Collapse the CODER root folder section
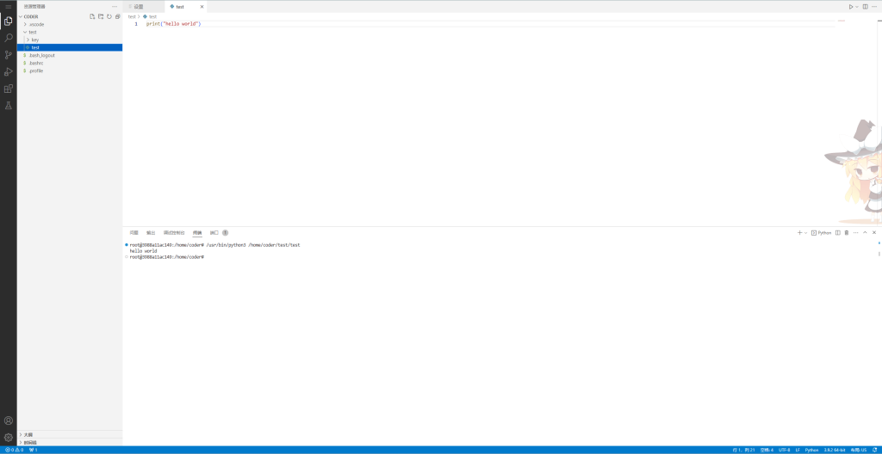The image size is (882, 454). click(x=31, y=16)
